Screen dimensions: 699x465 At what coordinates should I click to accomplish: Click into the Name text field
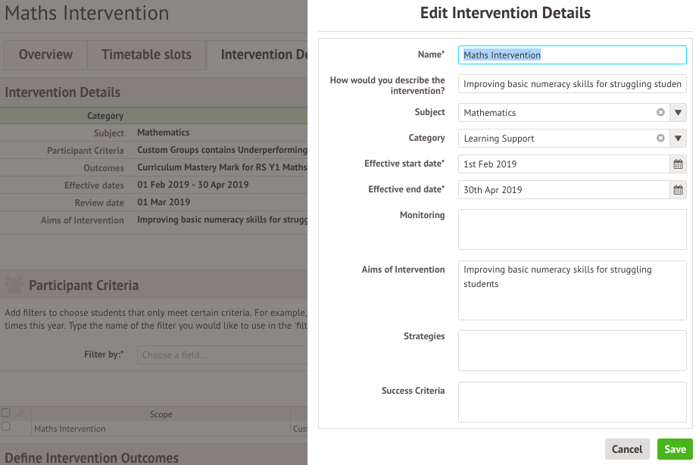tap(572, 55)
